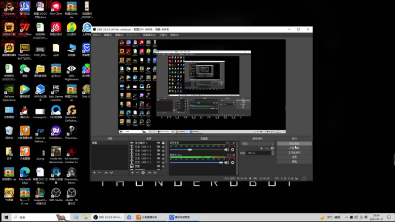Toggle visibility of 文本 (GDI+) 6 source

[158, 147]
